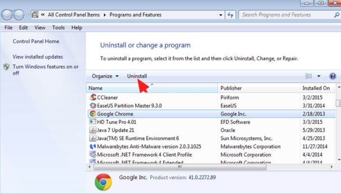341x194 pixels.
Task: Click publisher cell Sun Microsystems, Inc.
Action: point(246,139)
